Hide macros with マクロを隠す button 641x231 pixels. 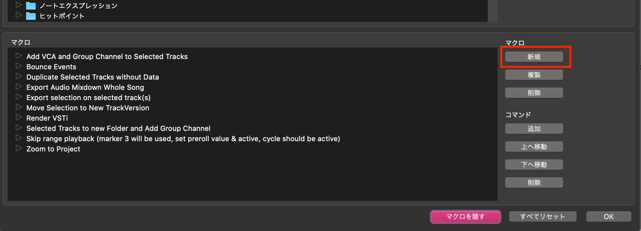pos(465,217)
